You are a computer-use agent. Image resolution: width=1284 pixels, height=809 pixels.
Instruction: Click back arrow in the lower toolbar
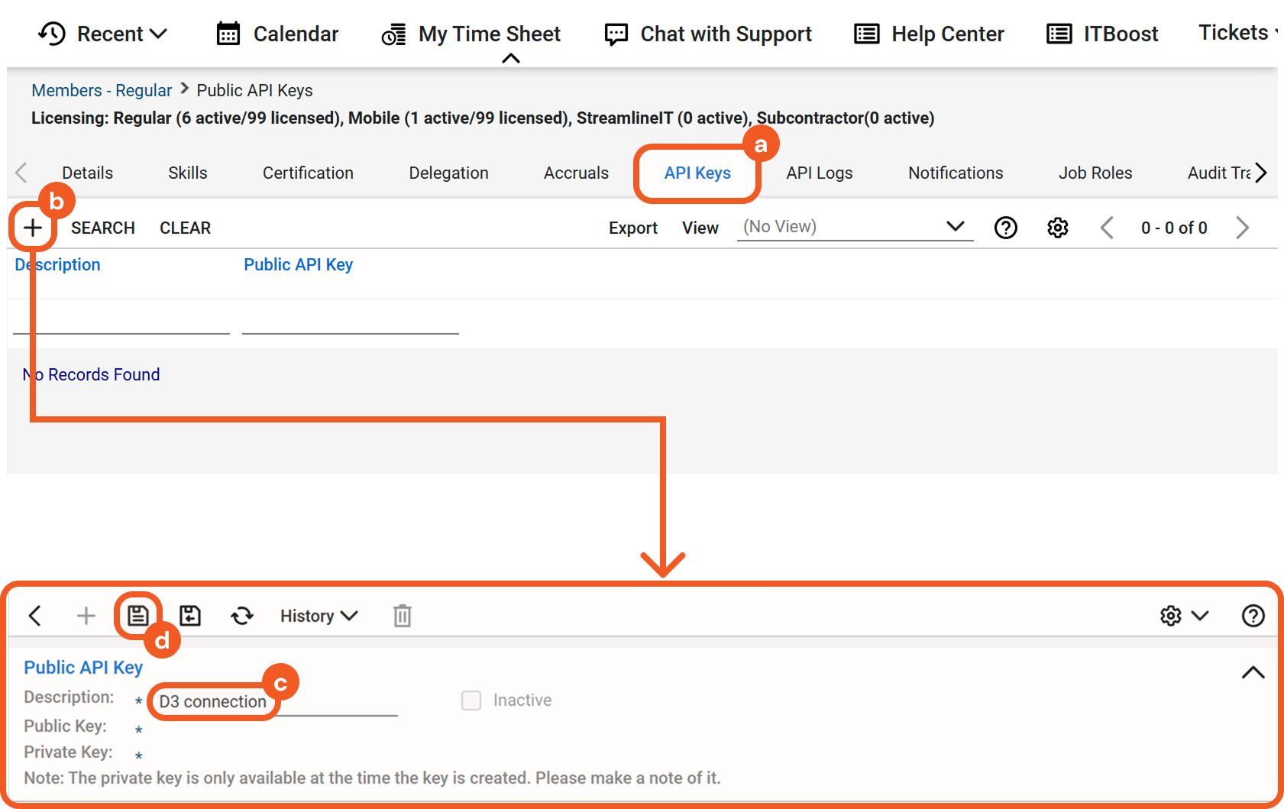coord(35,616)
